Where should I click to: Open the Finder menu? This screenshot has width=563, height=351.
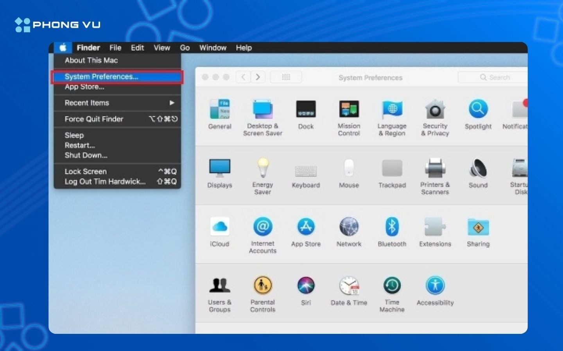[x=88, y=48]
